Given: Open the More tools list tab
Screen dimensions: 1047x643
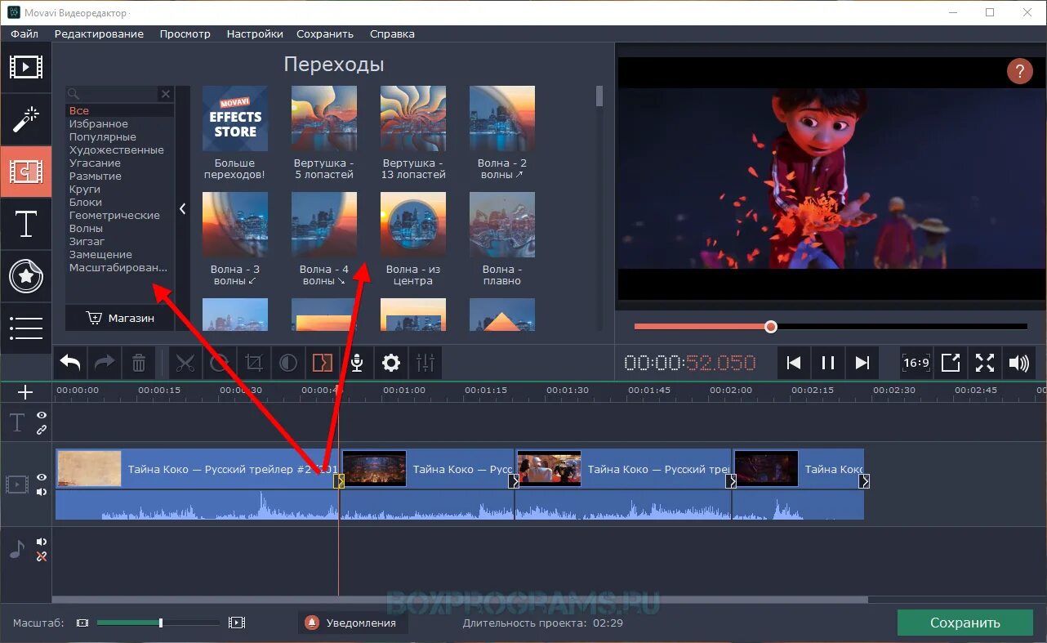Looking at the screenshot, I should pyautogui.click(x=26, y=328).
